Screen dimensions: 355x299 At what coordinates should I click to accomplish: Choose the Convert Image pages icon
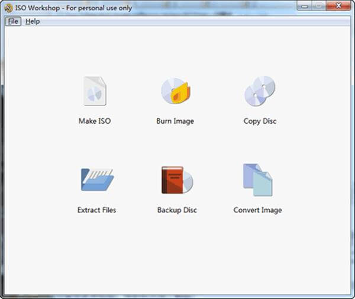(257, 180)
